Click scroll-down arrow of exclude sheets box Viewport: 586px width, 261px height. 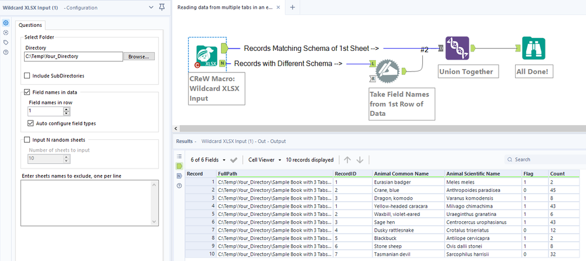click(155, 221)
